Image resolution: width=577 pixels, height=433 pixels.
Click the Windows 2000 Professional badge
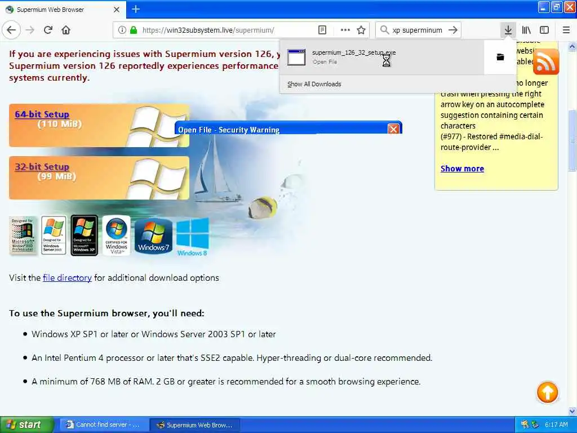(x=23, y=235)
